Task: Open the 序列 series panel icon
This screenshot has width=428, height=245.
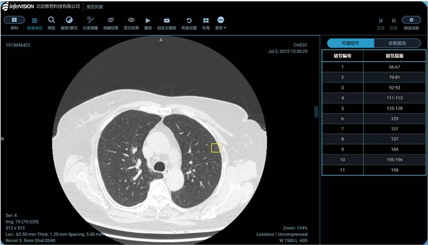Action: (x=14, y=20)
